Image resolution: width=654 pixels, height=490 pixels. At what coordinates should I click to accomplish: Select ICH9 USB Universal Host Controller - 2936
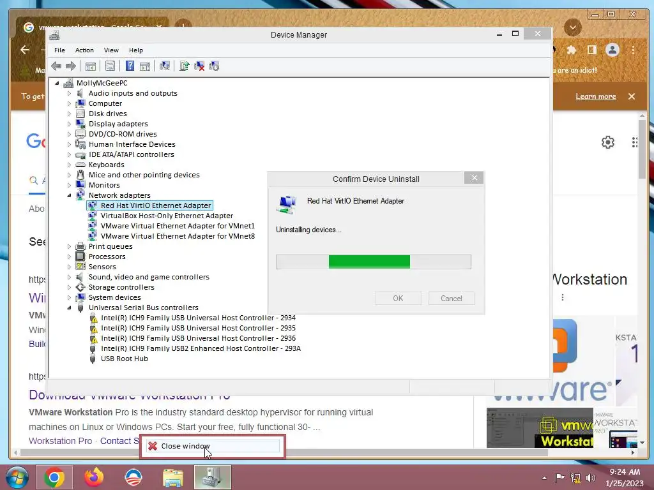pos(198,338)
